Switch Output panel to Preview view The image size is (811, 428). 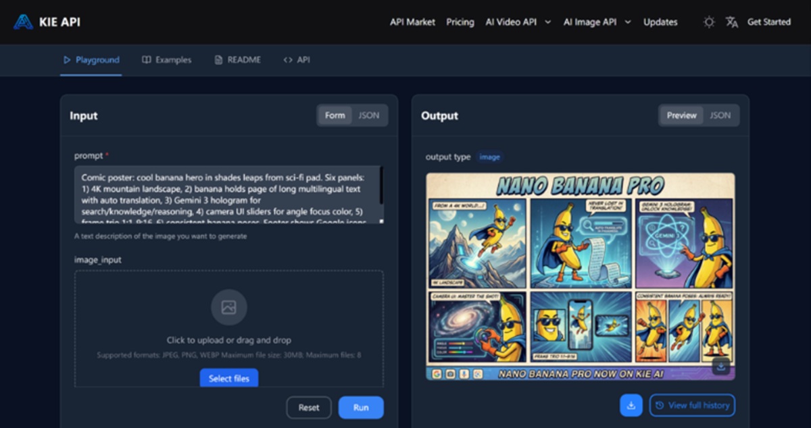tap(681, 115)
